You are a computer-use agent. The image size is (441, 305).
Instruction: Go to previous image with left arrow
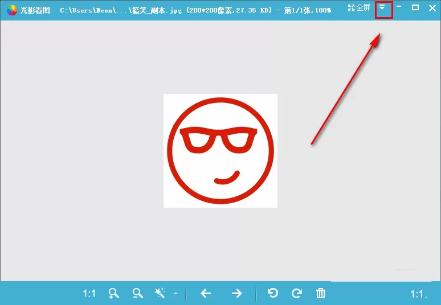[x=206, y=294]
